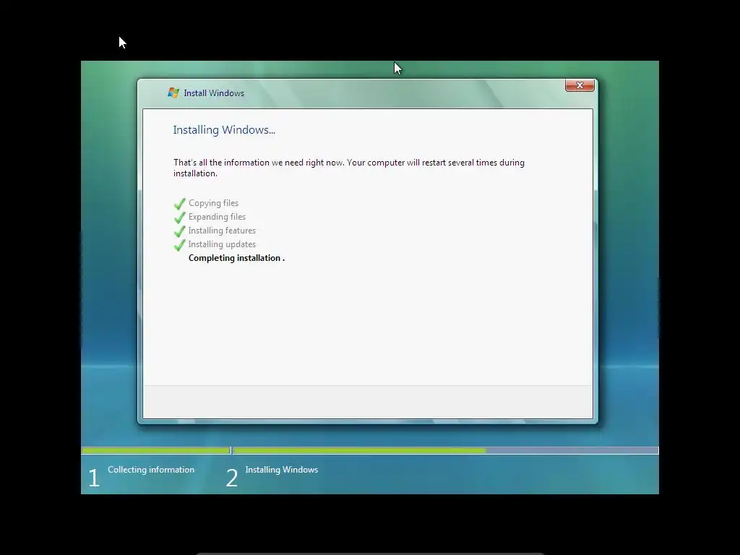This screenshot has width=740, height=555.
Task: Click the Windows flag logo in title bar
Action: point(173,93)
